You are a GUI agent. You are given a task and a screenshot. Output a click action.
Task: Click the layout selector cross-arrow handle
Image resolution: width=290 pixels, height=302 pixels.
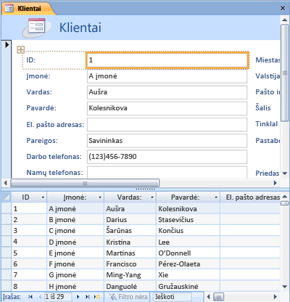pyautogui.click(x=21, y=50)
